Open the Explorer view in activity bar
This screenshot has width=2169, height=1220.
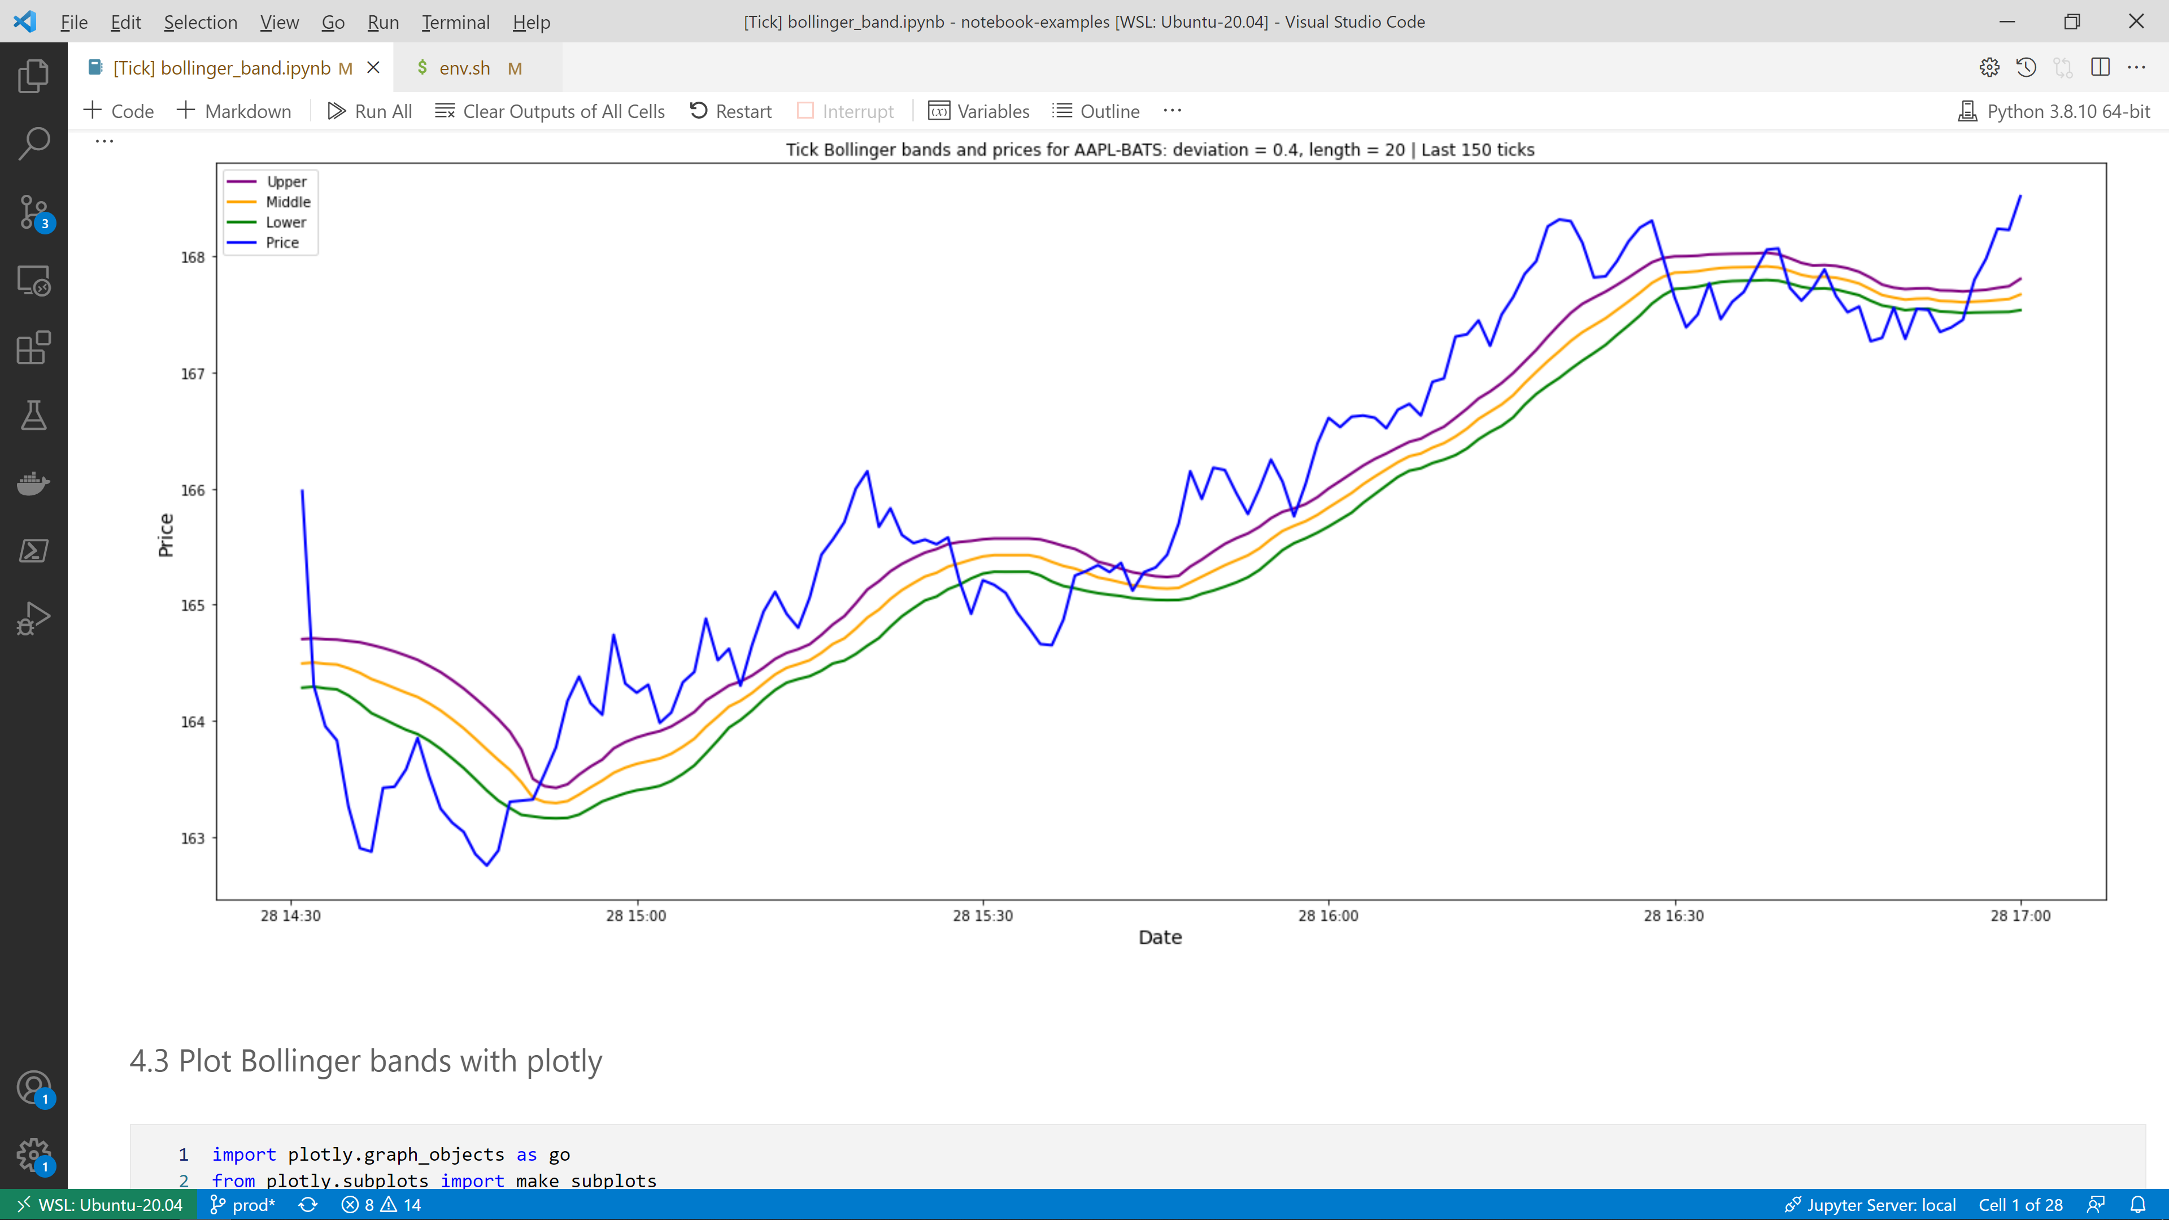34,76
